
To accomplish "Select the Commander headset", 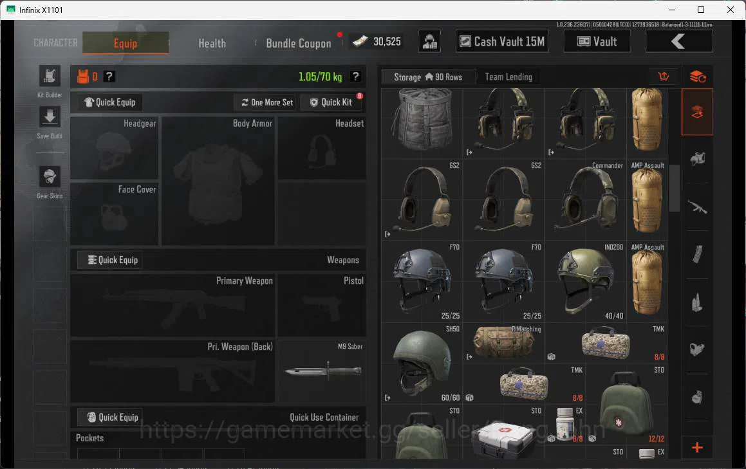I will (x=586, y=200).
